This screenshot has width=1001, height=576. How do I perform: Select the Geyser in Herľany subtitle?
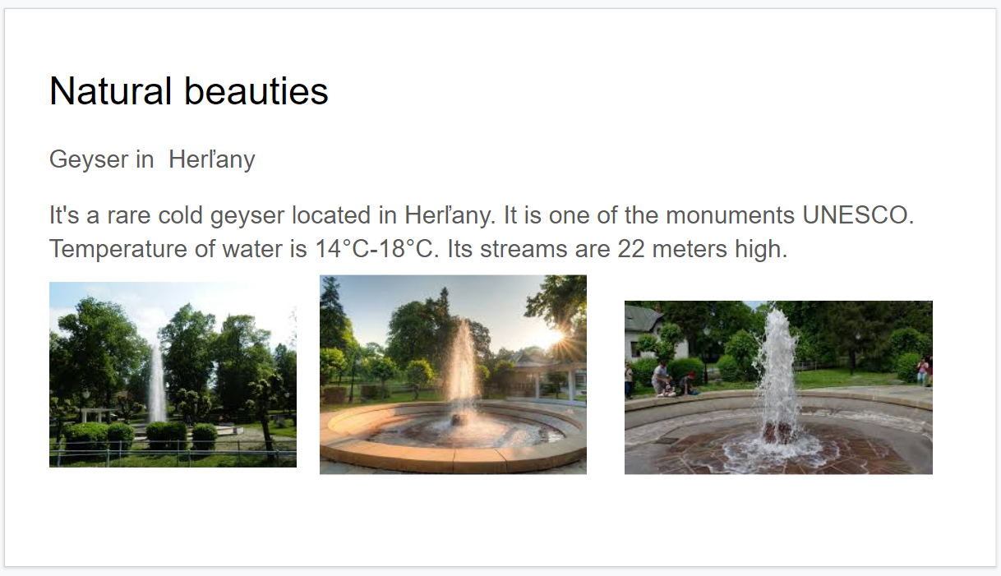[x=152, y=159]
